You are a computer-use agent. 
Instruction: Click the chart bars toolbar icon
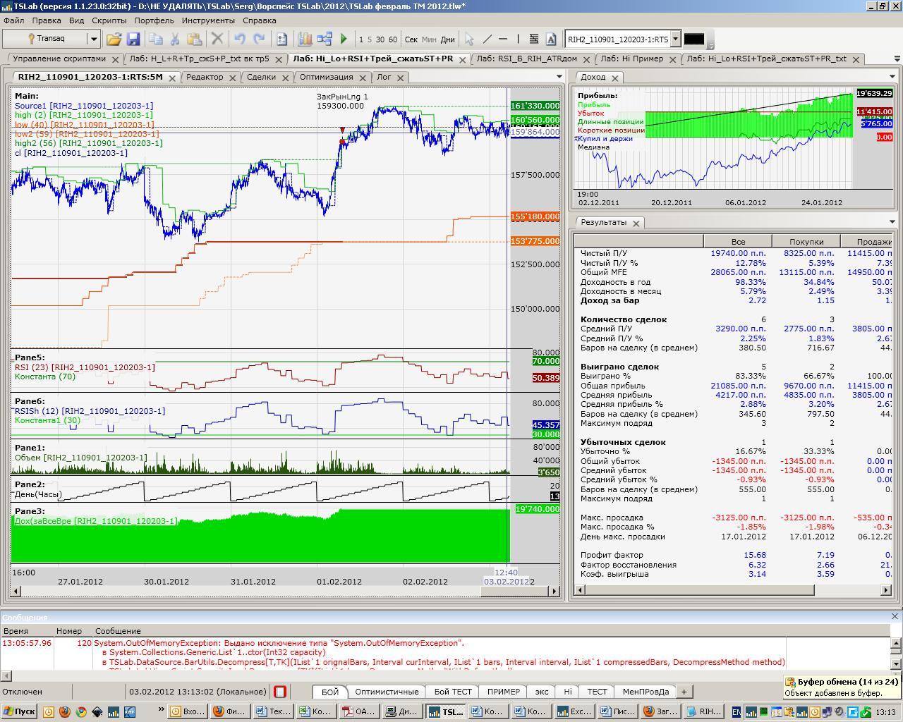(x=305, y=39)
